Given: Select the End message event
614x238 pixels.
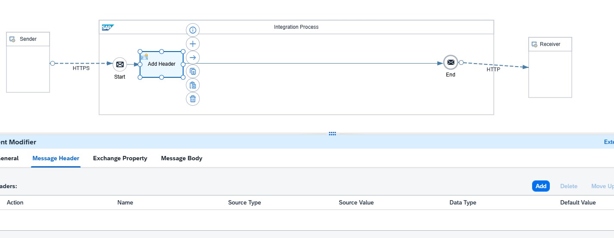Looking at the screenshot, I should (x=450, y=63).
